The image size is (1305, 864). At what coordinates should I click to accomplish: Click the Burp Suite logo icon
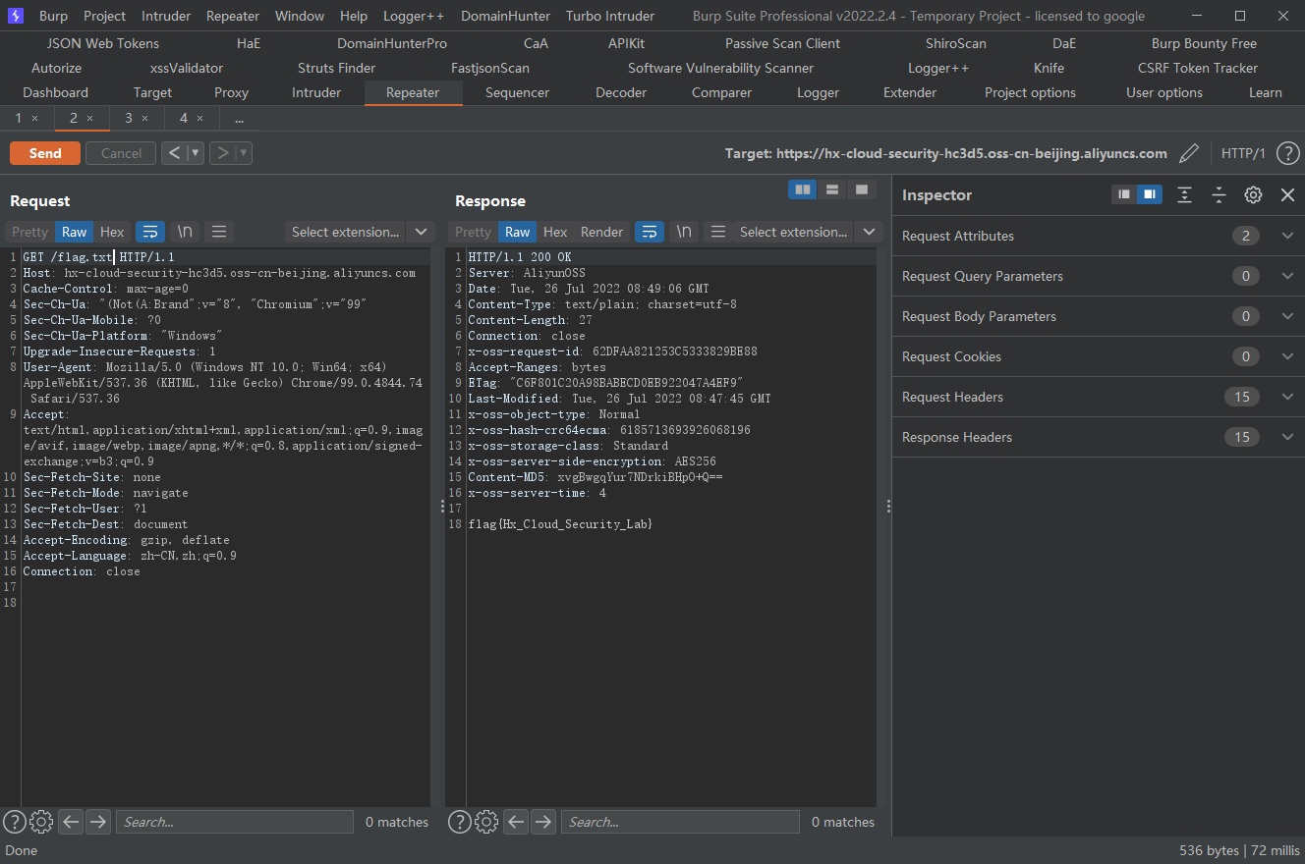(16, 16)
